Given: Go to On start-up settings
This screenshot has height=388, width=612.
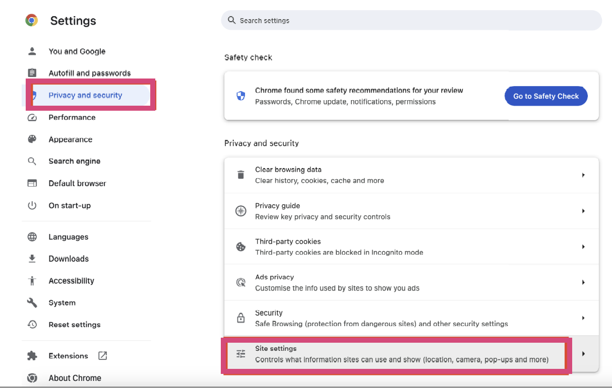Looking at the screenshot, I should pos(70,205).
